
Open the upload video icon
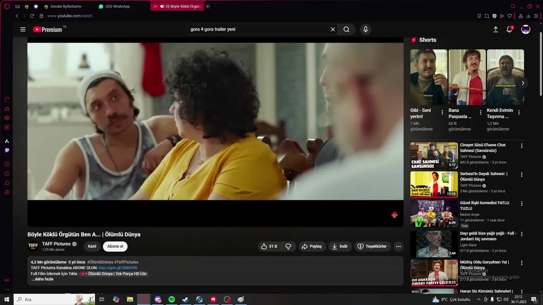[495, 29]
